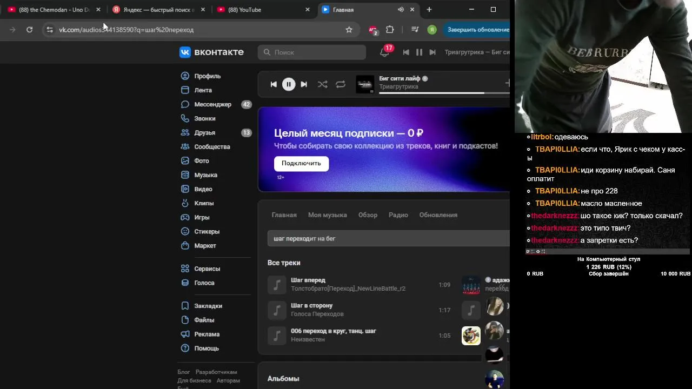
Task: Skip to previous track in main player
Action: [x=274, y=84]
